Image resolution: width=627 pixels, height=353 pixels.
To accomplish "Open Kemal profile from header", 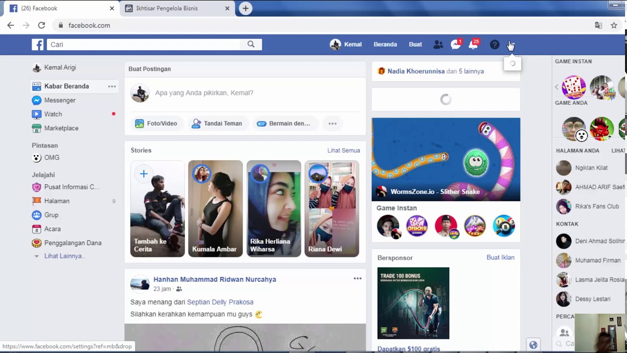I will tap(346, 45).
